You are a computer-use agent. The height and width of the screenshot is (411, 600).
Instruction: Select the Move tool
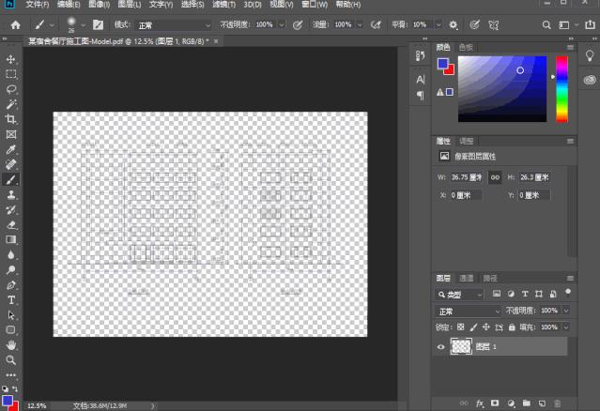tap(11, 59)
